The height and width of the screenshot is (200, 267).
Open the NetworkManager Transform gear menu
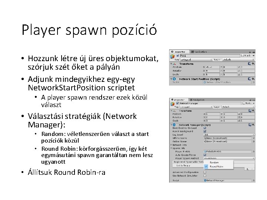[253, 111]
